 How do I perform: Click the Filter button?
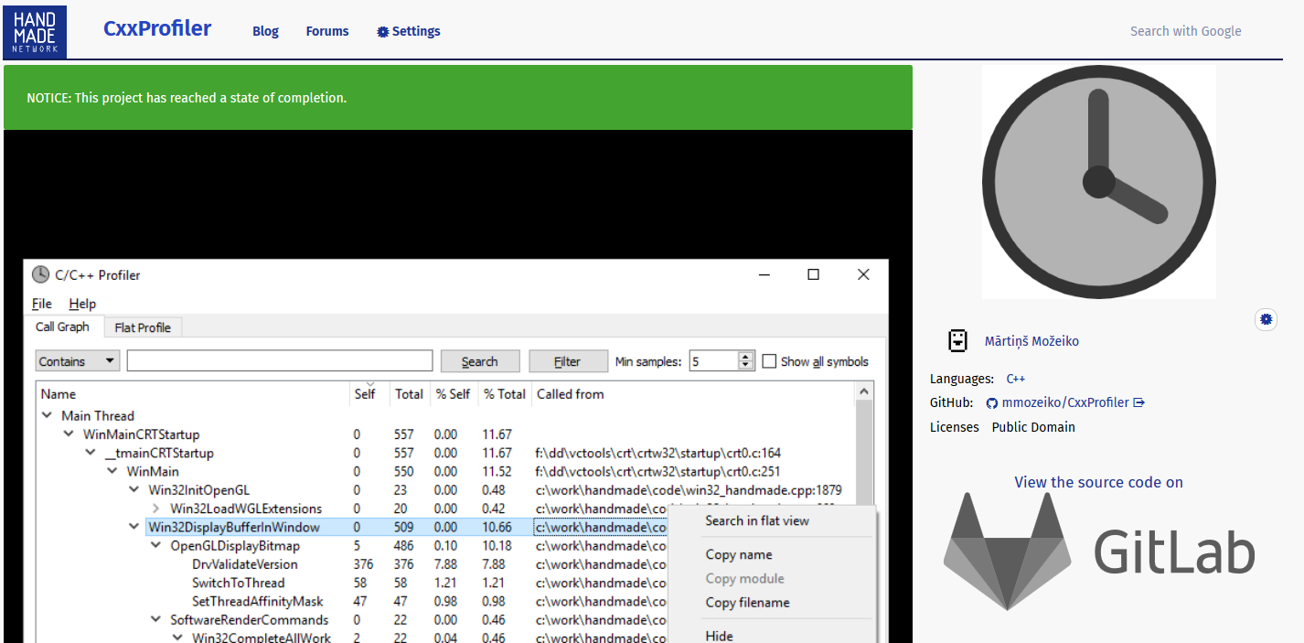tap(568, 361)
